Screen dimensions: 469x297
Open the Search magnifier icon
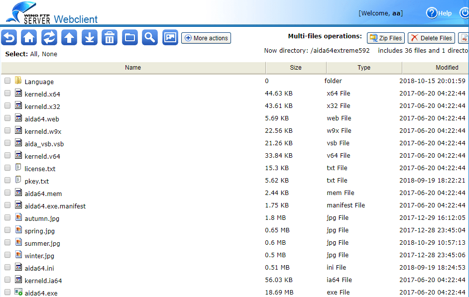click(150, 38)
